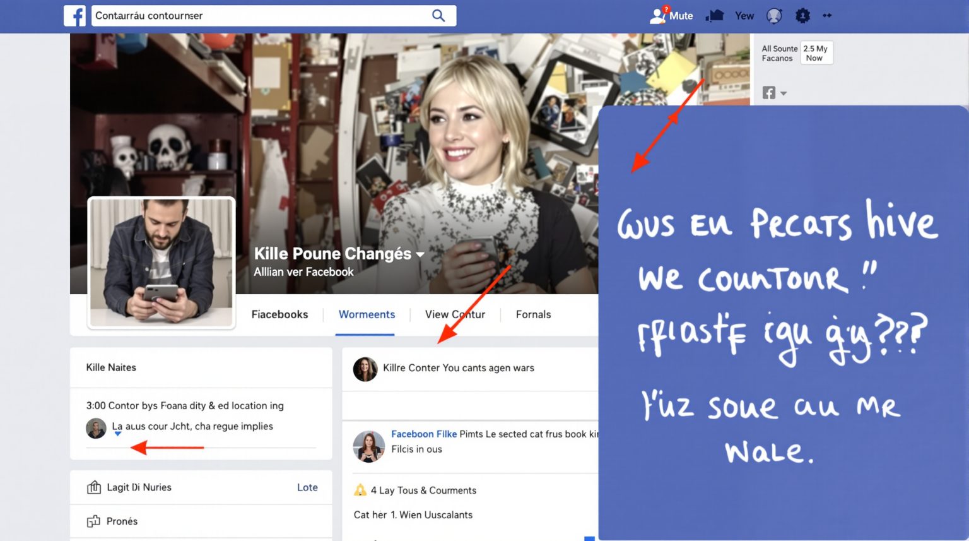
Task: Click the Facebook logo in top bar
Action: click(x=75, y=16)
